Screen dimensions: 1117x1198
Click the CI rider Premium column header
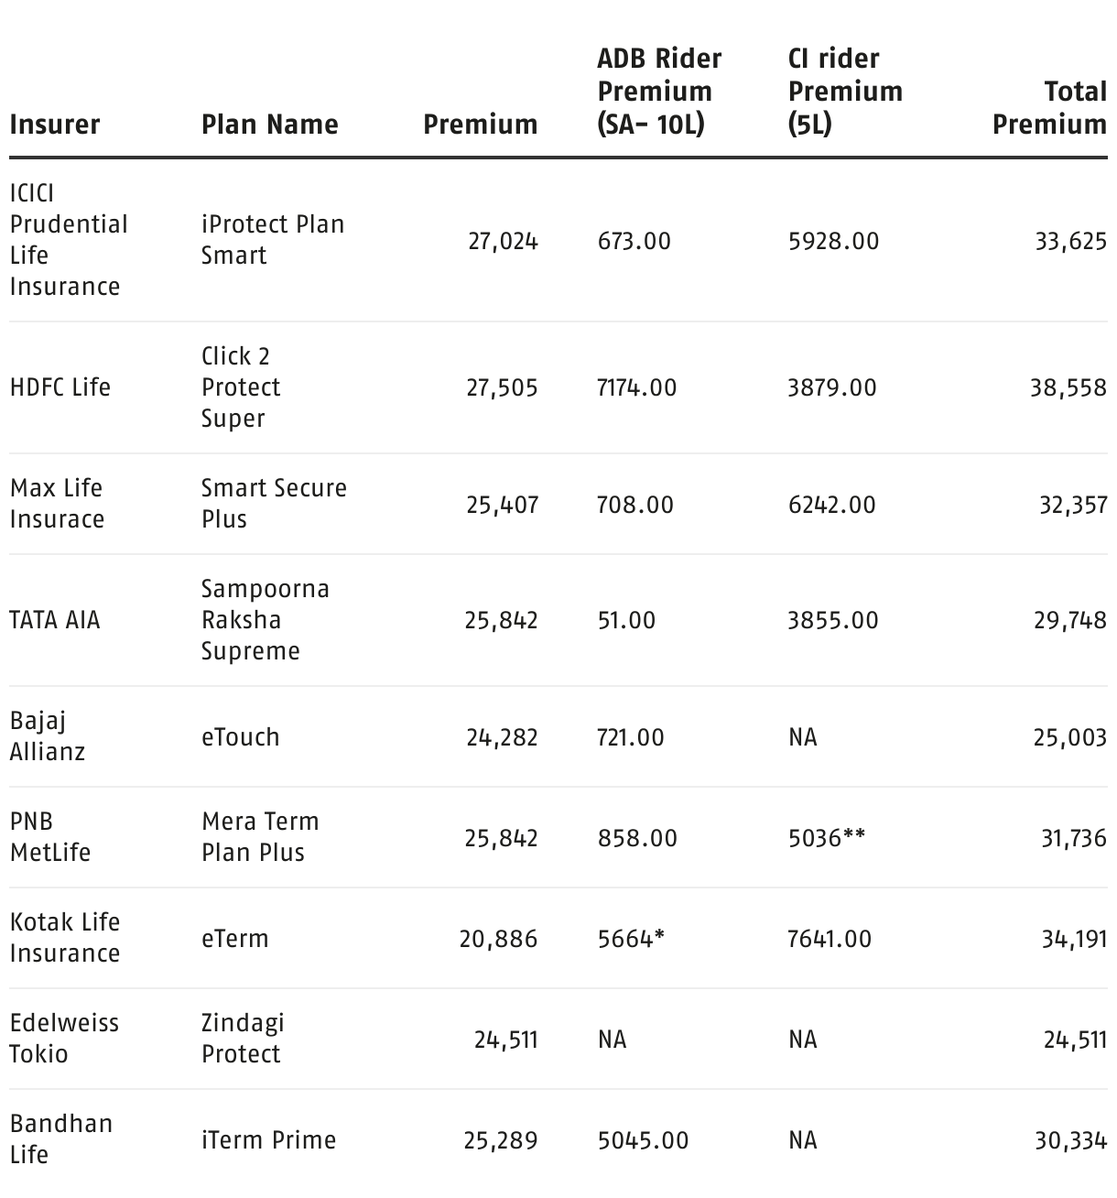pyautogui.click(x=845, y=91)
